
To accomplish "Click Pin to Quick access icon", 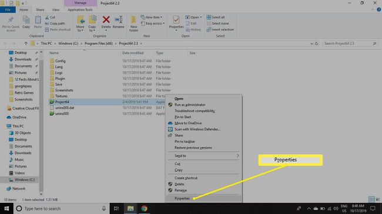I will tap(11, 20).
